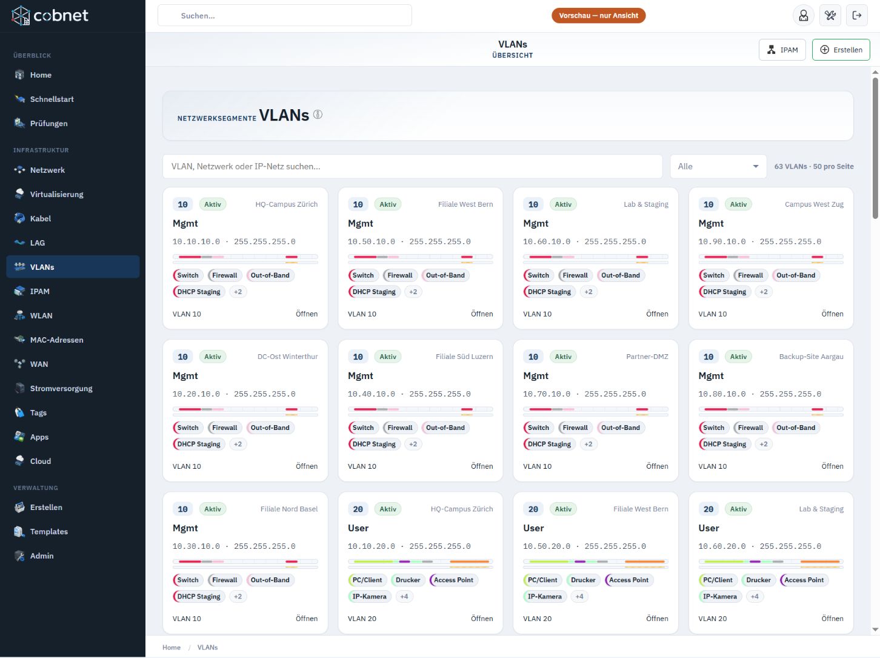The image size is (880, 658).
Task: Select the VLANs sidebar menu item
Action: 73,267
